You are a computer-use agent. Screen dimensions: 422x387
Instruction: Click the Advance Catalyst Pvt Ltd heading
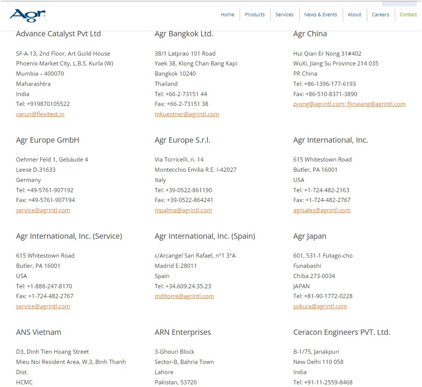pyautogui.click(x=59, y=34)
